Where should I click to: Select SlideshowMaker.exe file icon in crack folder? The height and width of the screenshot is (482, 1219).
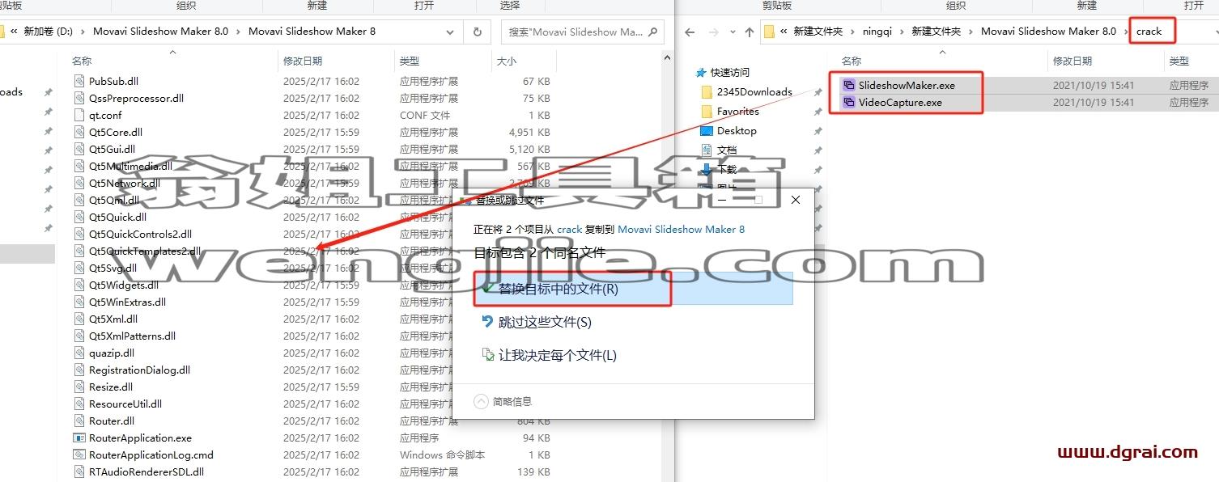point(848,85)
